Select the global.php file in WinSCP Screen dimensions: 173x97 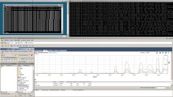click(22, 84)
